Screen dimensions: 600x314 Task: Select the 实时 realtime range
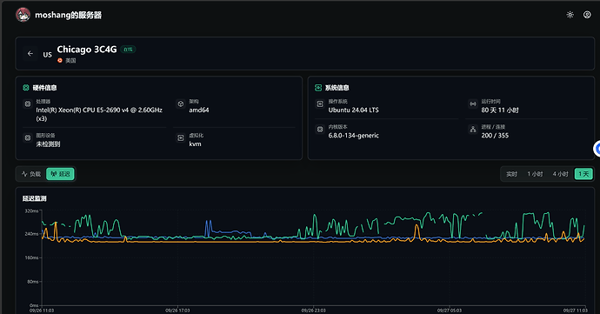[511, 174]
